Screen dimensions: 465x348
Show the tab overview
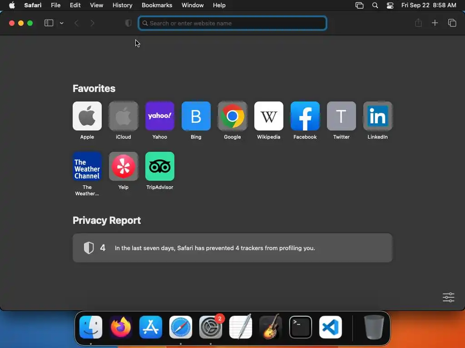452,23
